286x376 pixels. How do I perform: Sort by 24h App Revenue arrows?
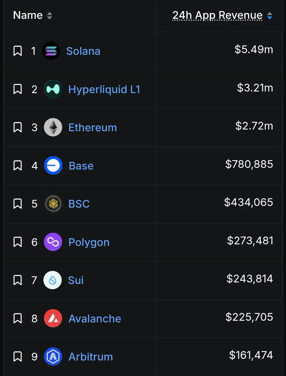click(270, 16)
